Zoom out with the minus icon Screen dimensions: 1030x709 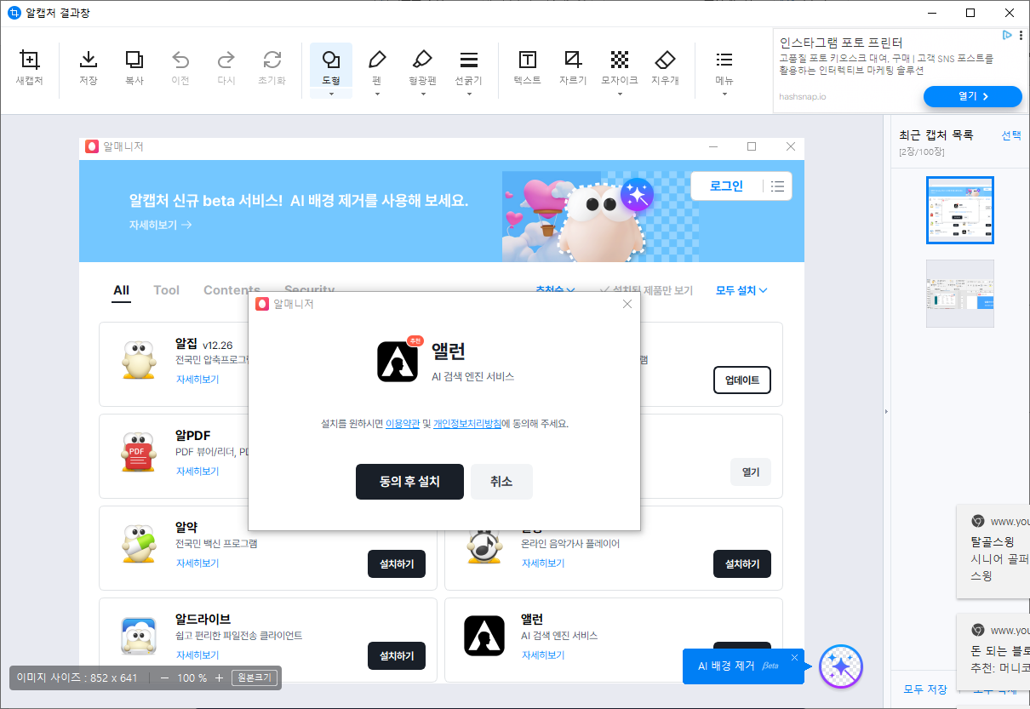tap(164, 678)
